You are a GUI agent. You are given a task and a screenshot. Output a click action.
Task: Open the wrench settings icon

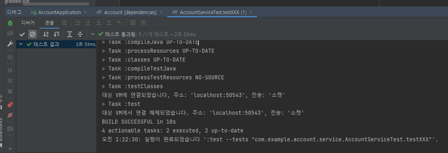tap(10, 44)
